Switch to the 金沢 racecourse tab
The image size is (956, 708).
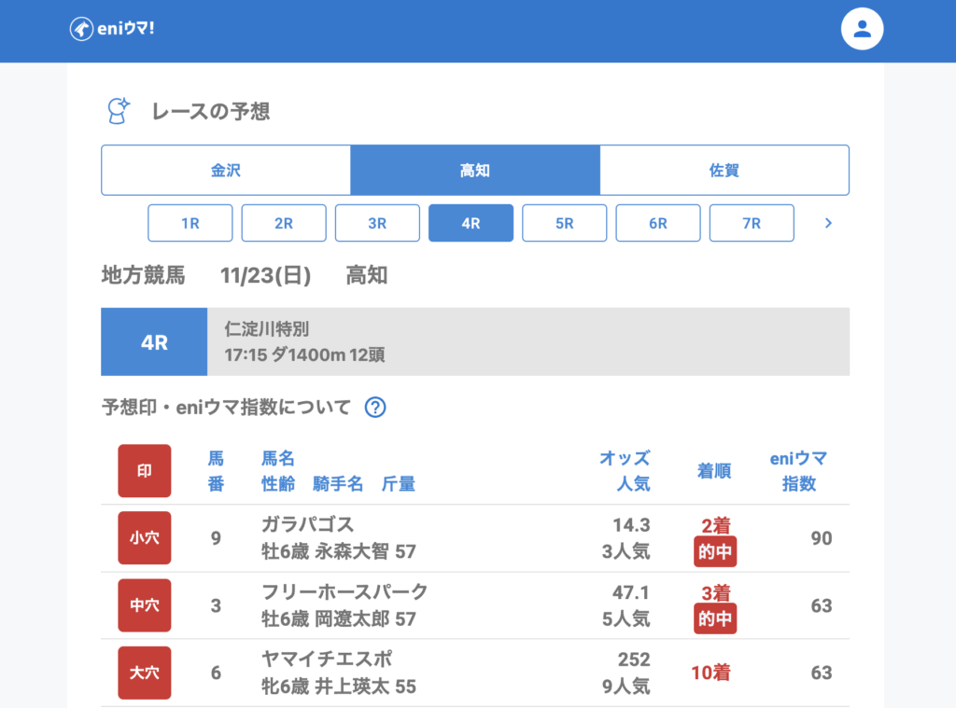pos(226,171)
